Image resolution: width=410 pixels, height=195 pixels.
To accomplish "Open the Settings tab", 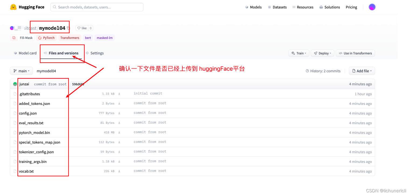I will coord(95,53).
